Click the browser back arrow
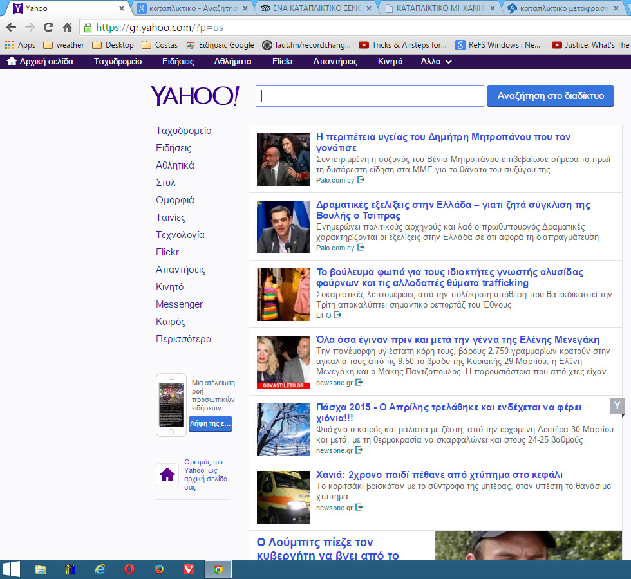631x579 pixels. [x=12, y=27]
